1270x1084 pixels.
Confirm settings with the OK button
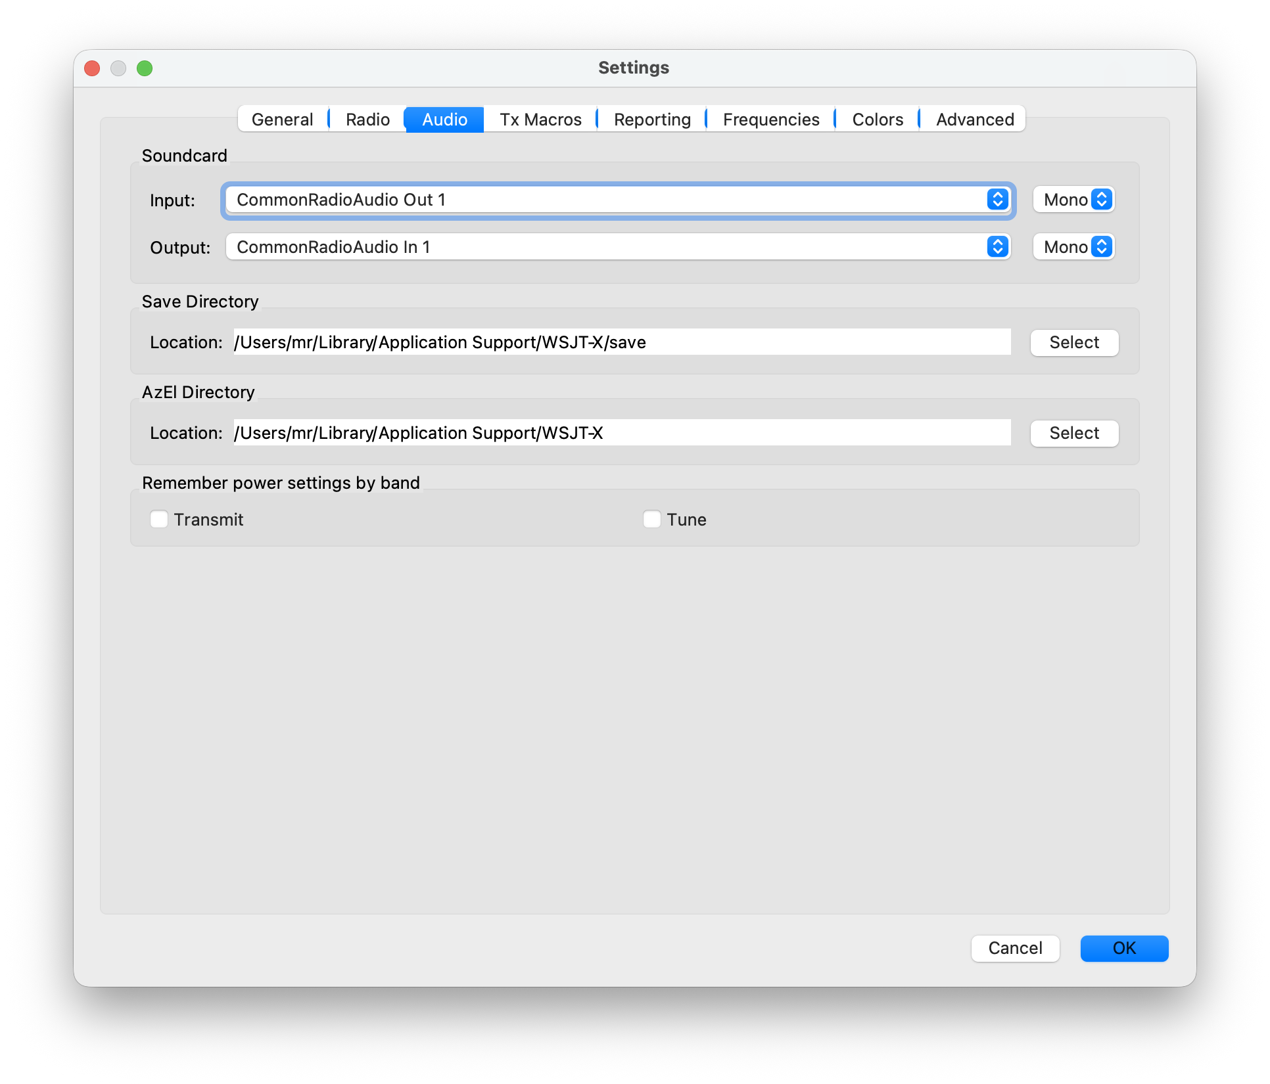coord(1124,948)
